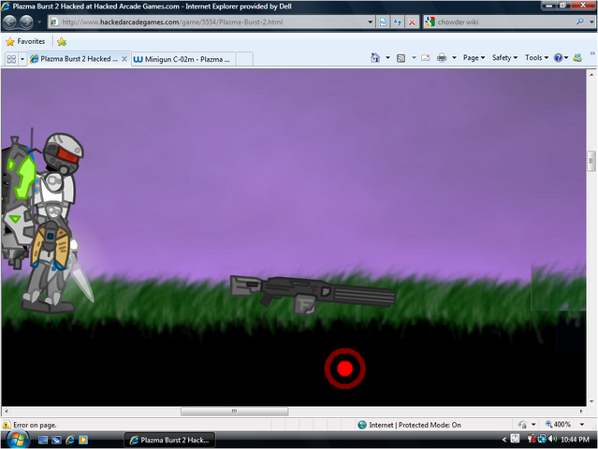Click the network tray icon
This screenshot has width=598, height=449.
[542, 439]
